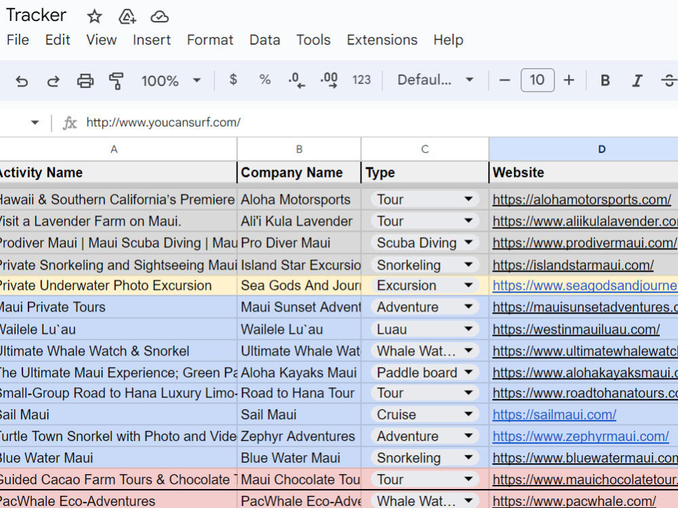Open the westinmauiluau.com link

coord(576,330)
